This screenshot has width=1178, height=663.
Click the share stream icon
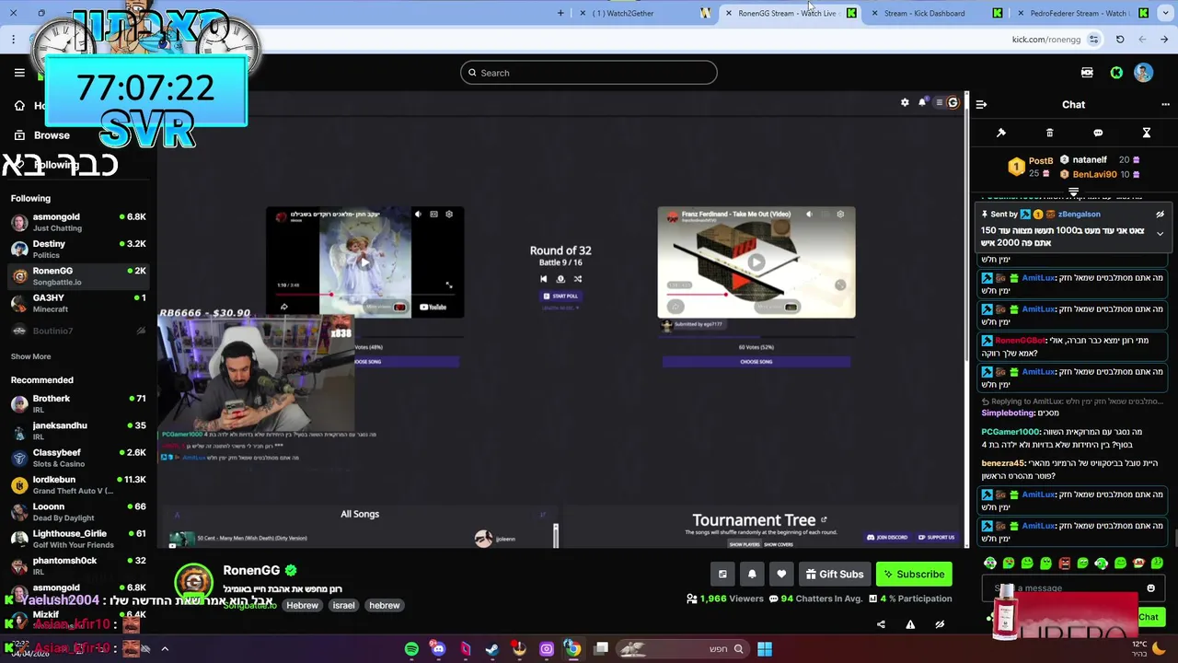pyautogui.click(x=881, y=625)
